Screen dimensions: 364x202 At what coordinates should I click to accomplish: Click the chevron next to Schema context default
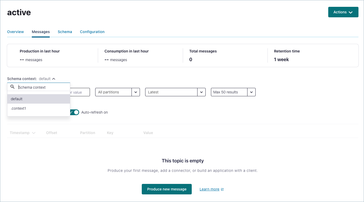[54, 79]
